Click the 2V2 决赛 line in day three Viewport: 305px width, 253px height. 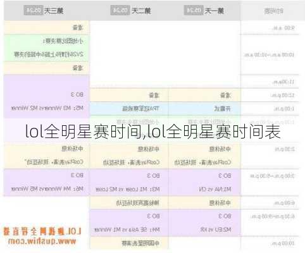click(x=49, y=54)
